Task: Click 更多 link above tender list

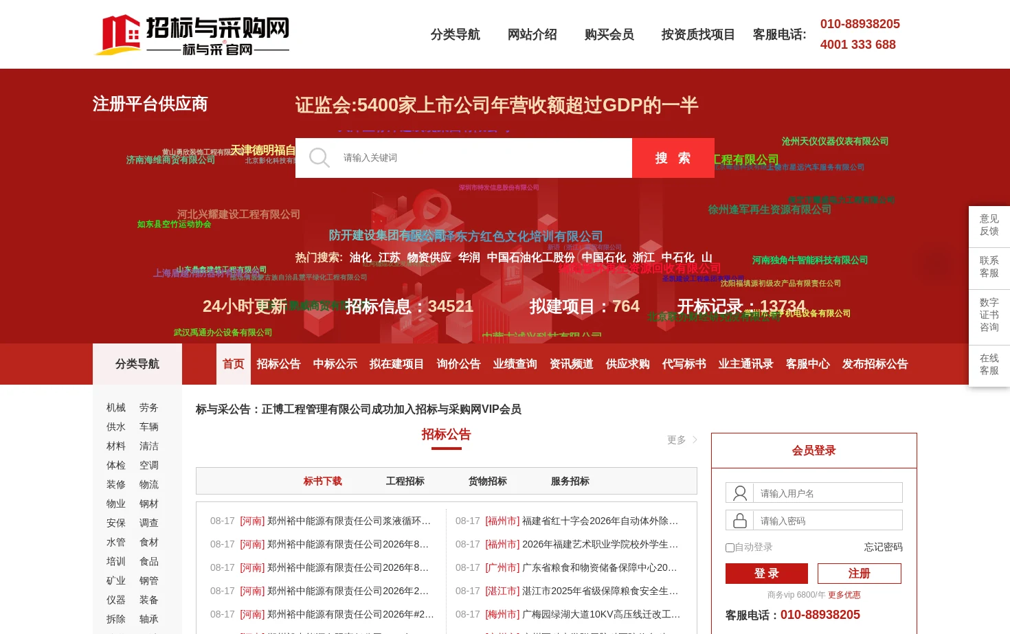Action: click(x=677, y=440)
